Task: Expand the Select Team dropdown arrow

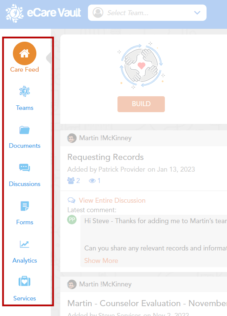Action: click(197, 13)
